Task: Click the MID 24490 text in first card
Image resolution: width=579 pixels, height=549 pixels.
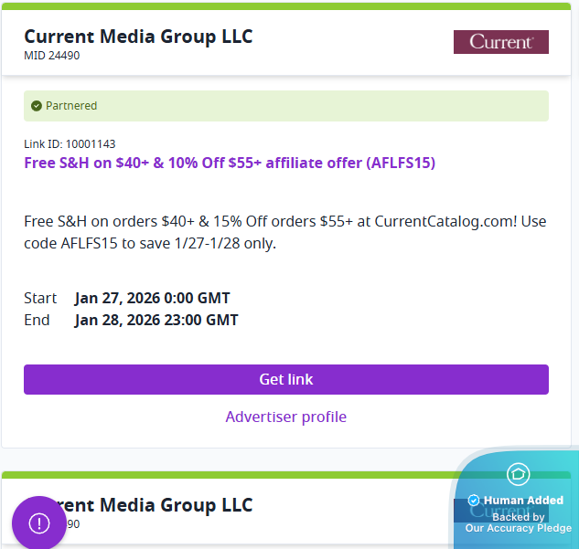Action: pyautogui.click(x=52, y=55)
